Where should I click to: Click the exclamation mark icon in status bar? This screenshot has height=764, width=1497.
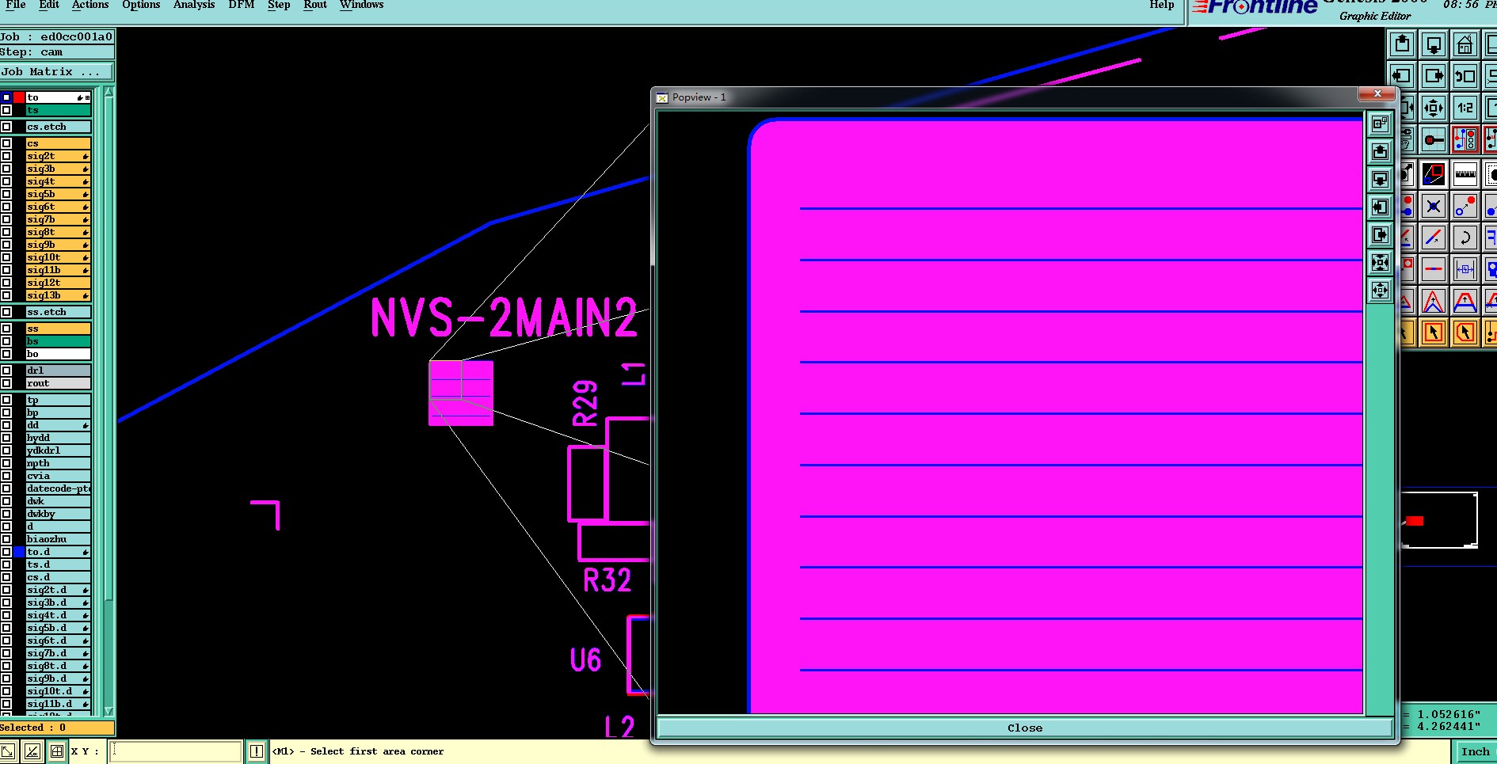(257, 751)
